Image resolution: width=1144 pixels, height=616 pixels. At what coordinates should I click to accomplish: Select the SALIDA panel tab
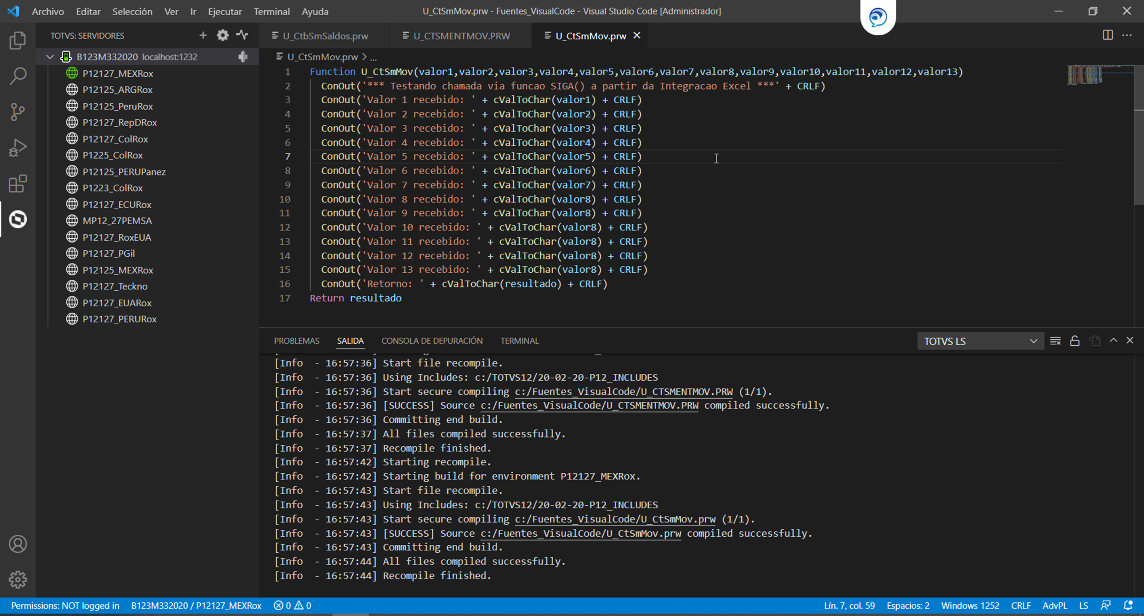[x=350, y=341]
